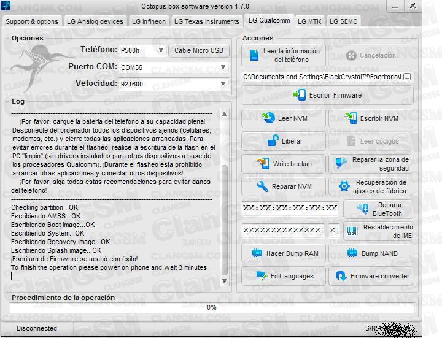
Task: Click the Reparar NVM wrench icon
Action: click(x=263, y=186)
